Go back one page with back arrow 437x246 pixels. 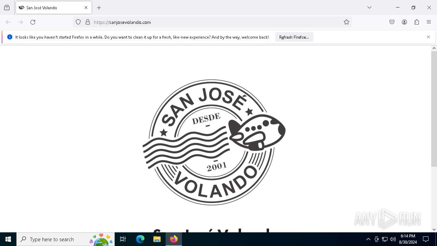(x=8, y=22)
